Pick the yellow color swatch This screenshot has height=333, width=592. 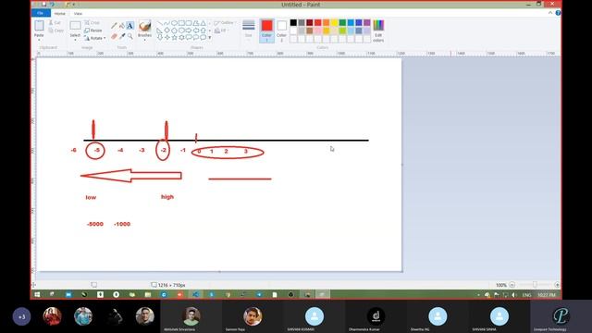tap(334, 22)
